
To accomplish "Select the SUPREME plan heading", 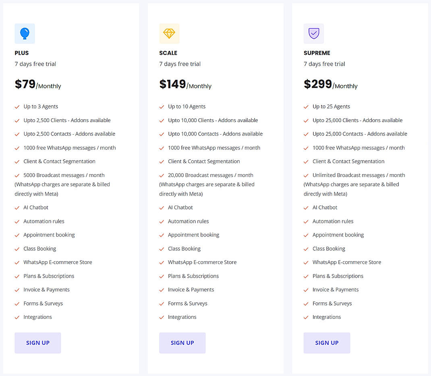I will tap(317, 53).
